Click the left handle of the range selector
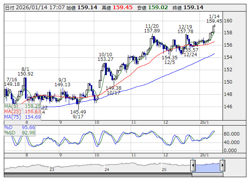The height and width of the screenshot is (181, 251). (193, 166)
